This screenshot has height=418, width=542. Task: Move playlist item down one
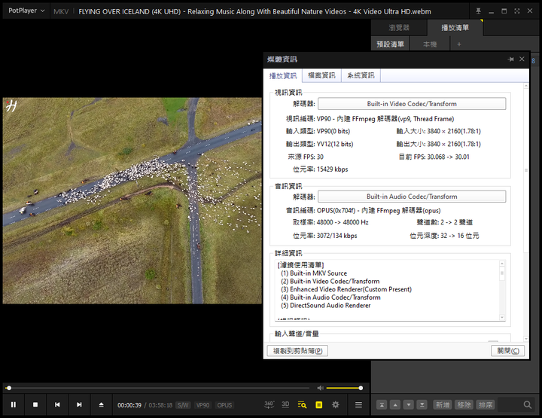(409, 405)
